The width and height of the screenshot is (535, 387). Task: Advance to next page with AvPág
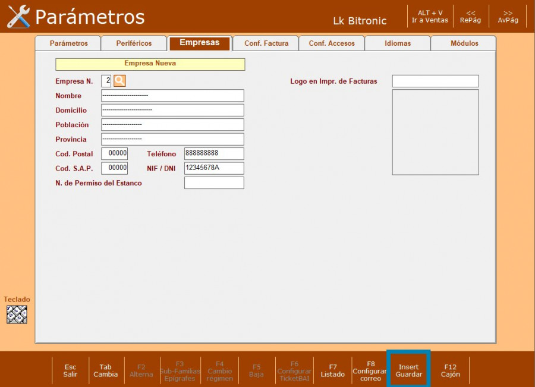tap(508, 17)
